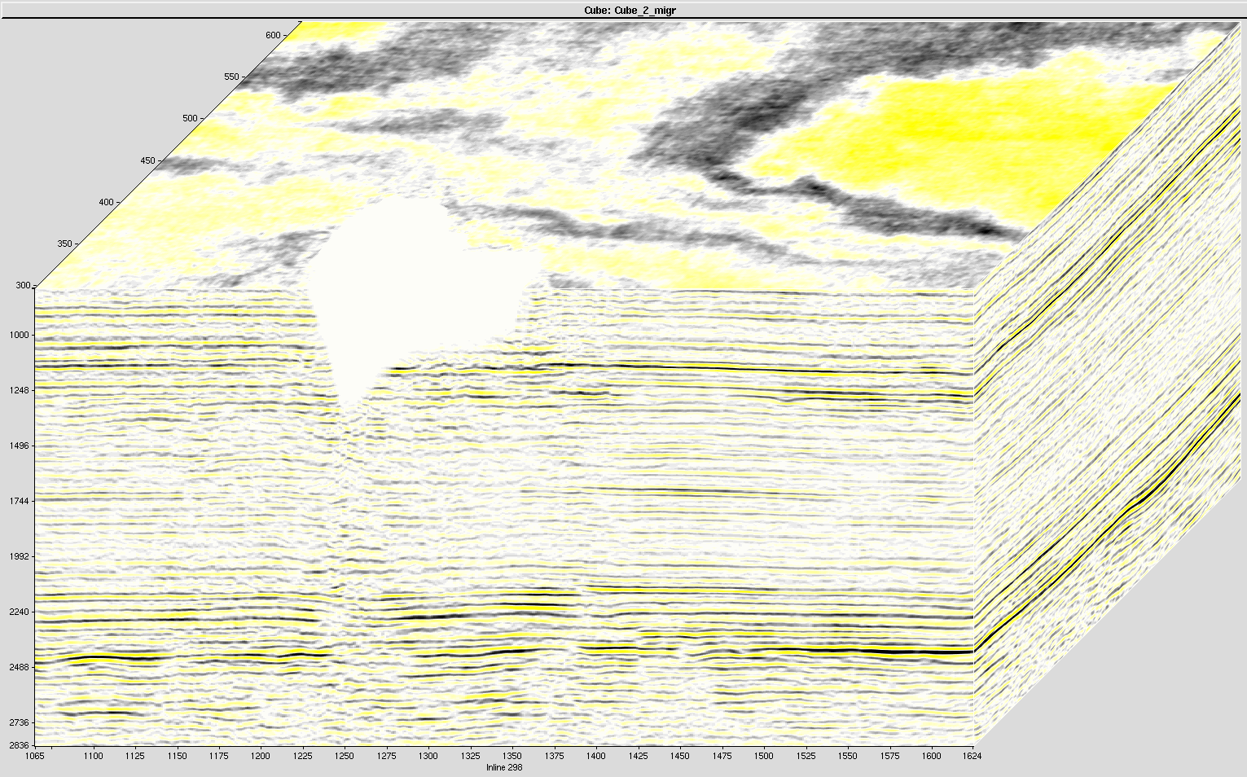The height and width of the screenshot is (777, 1247).
Task: Select crossline label 550
Action: [231, 77]
